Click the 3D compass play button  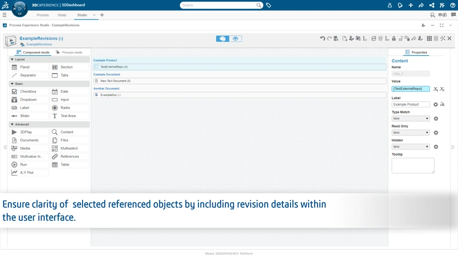(20, 9)
